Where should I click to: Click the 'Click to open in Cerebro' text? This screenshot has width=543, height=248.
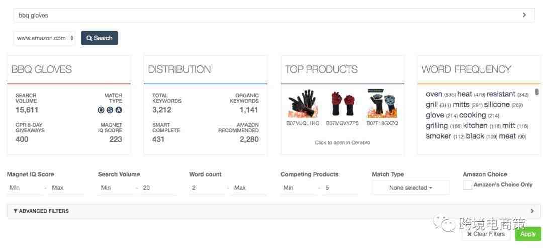coord(342,143)
